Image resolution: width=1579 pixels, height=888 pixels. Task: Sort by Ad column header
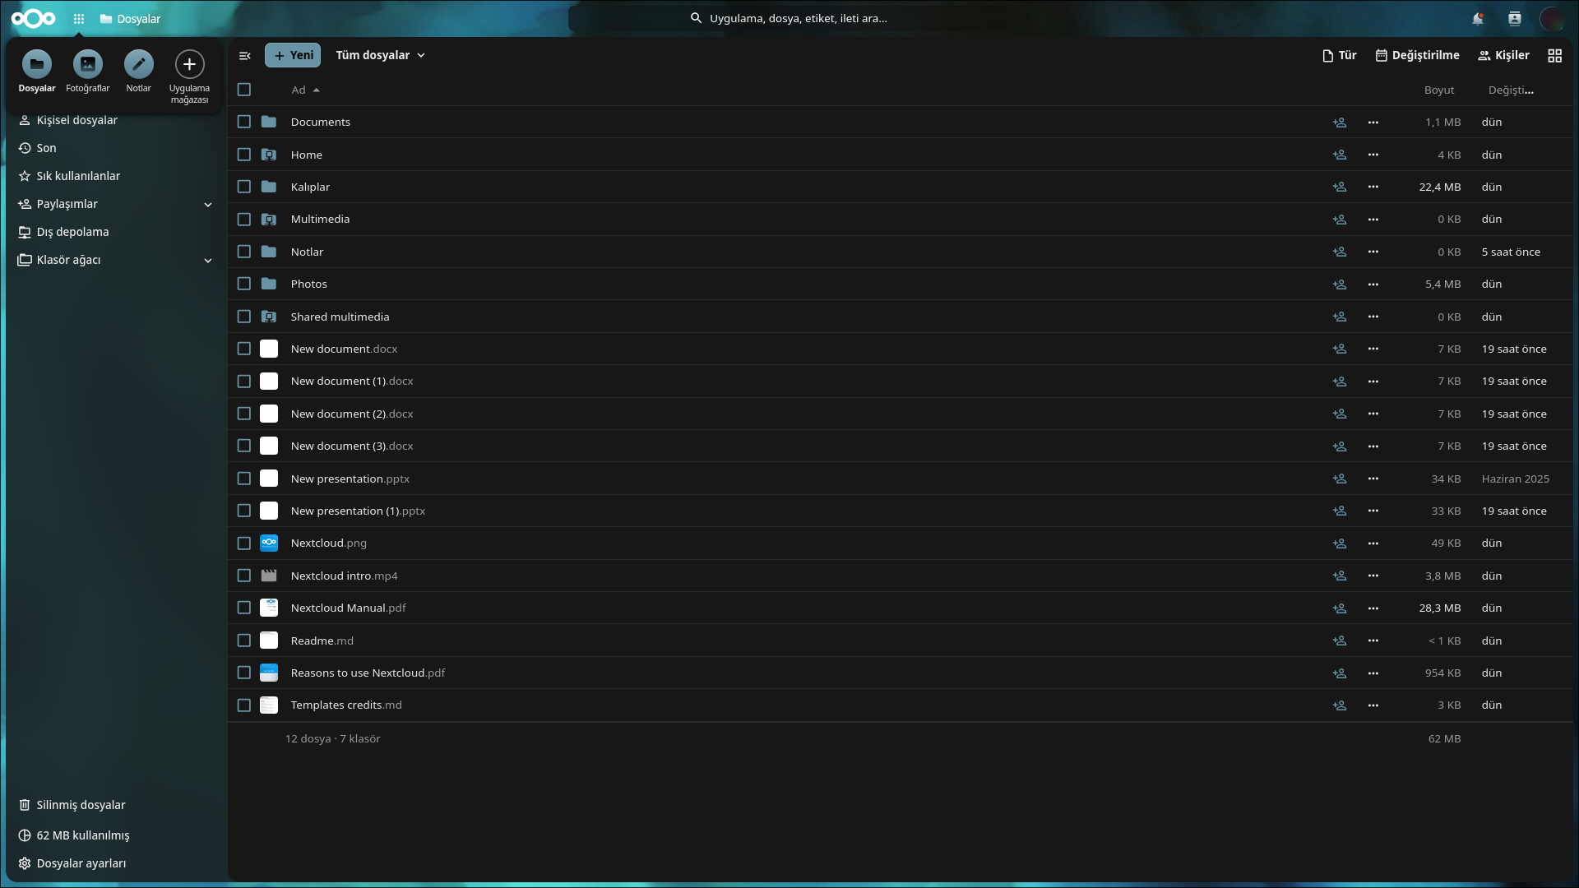coord(306,90)
